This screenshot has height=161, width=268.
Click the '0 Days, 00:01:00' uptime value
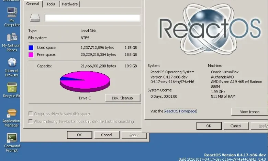(164, 97)
